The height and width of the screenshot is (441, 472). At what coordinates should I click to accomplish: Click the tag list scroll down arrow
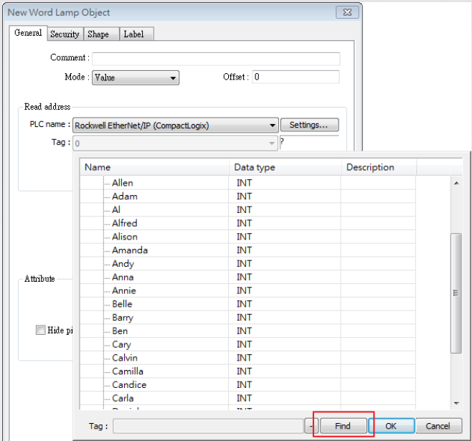point(456,403)
